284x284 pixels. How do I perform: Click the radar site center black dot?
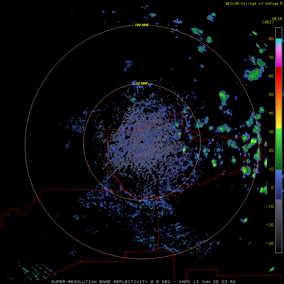click(x=142, y=142)
